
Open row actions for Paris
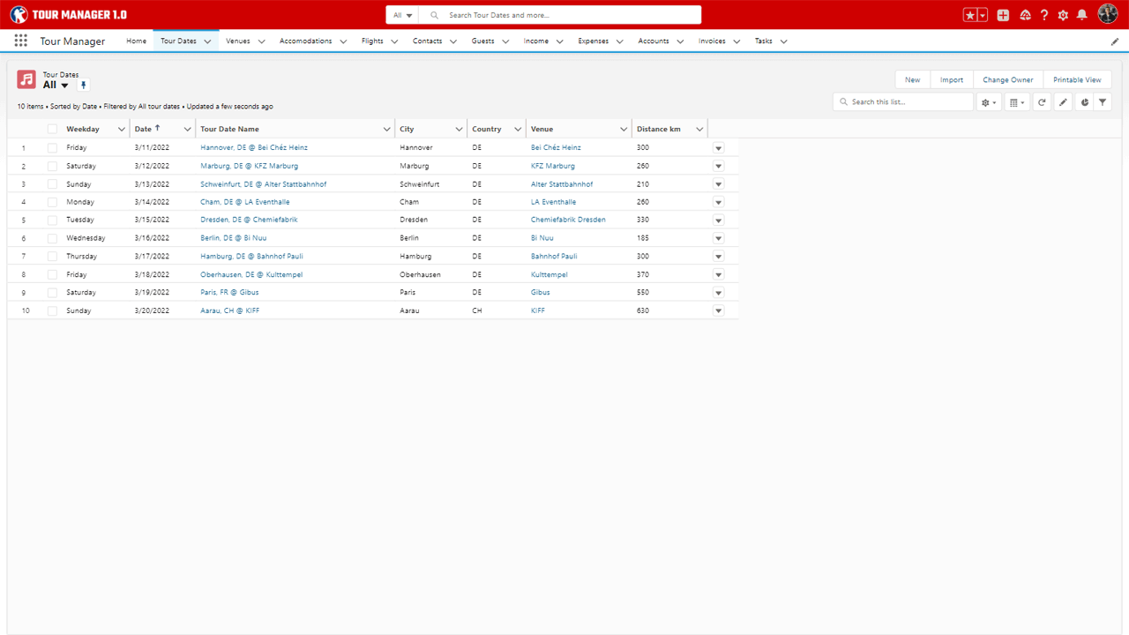click(718, 293)
